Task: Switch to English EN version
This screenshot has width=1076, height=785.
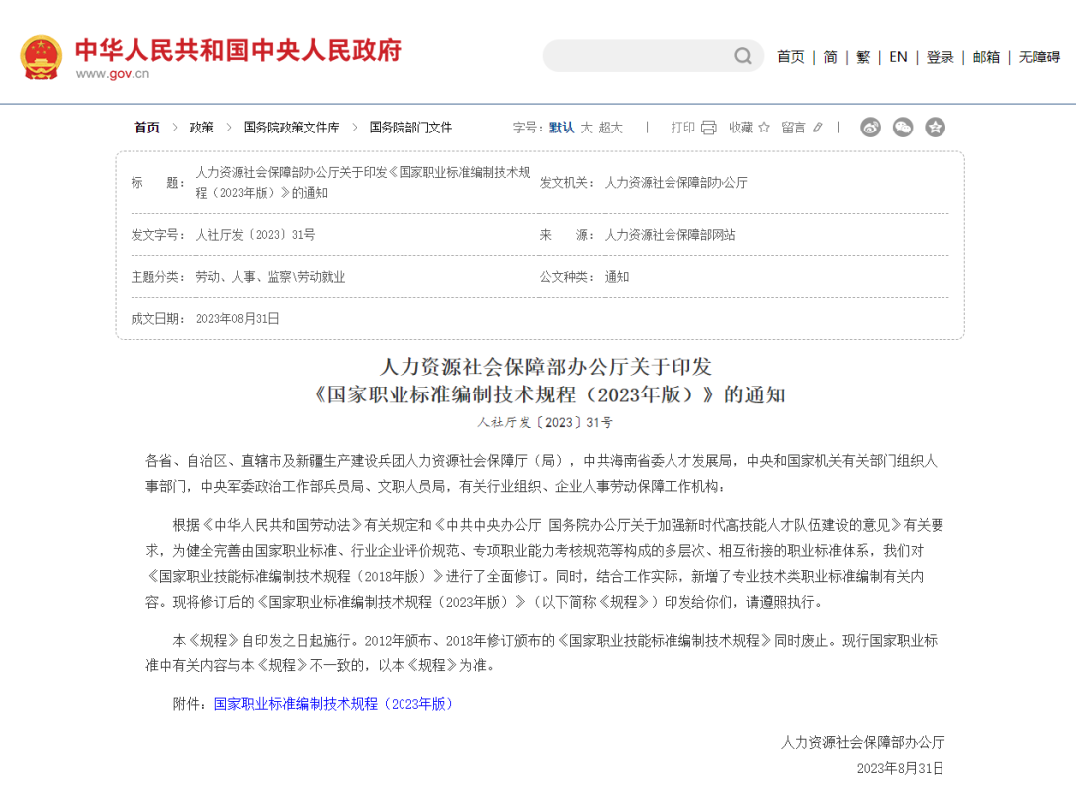Action: point(898,57)
